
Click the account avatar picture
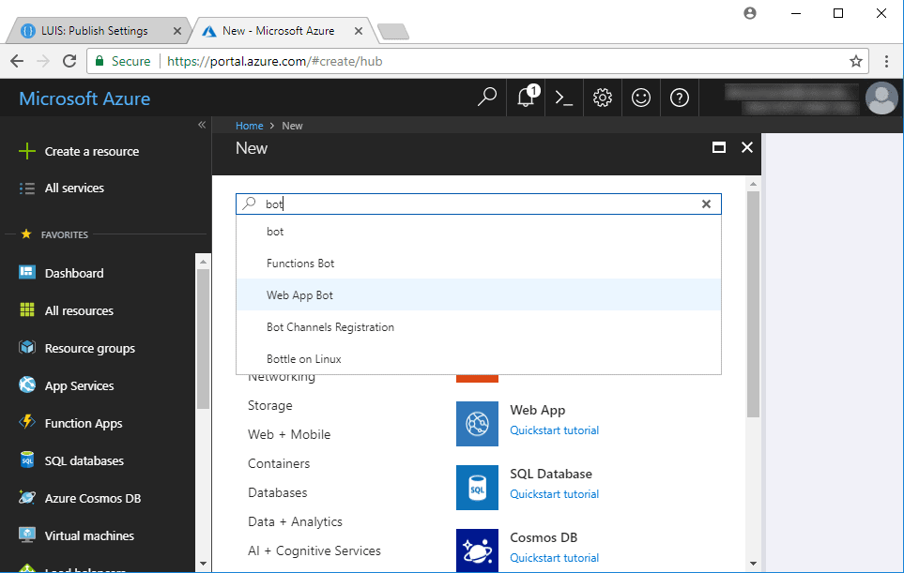pos(881,98)
